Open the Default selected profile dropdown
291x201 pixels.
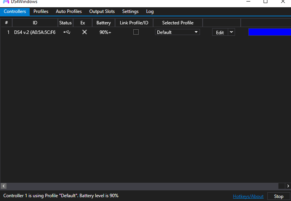[x=177, y=32]
